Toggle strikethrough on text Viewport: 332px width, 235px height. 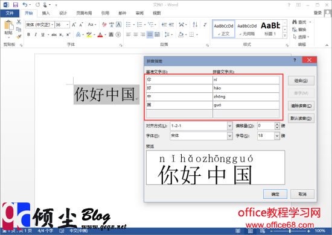coord(54,35)
